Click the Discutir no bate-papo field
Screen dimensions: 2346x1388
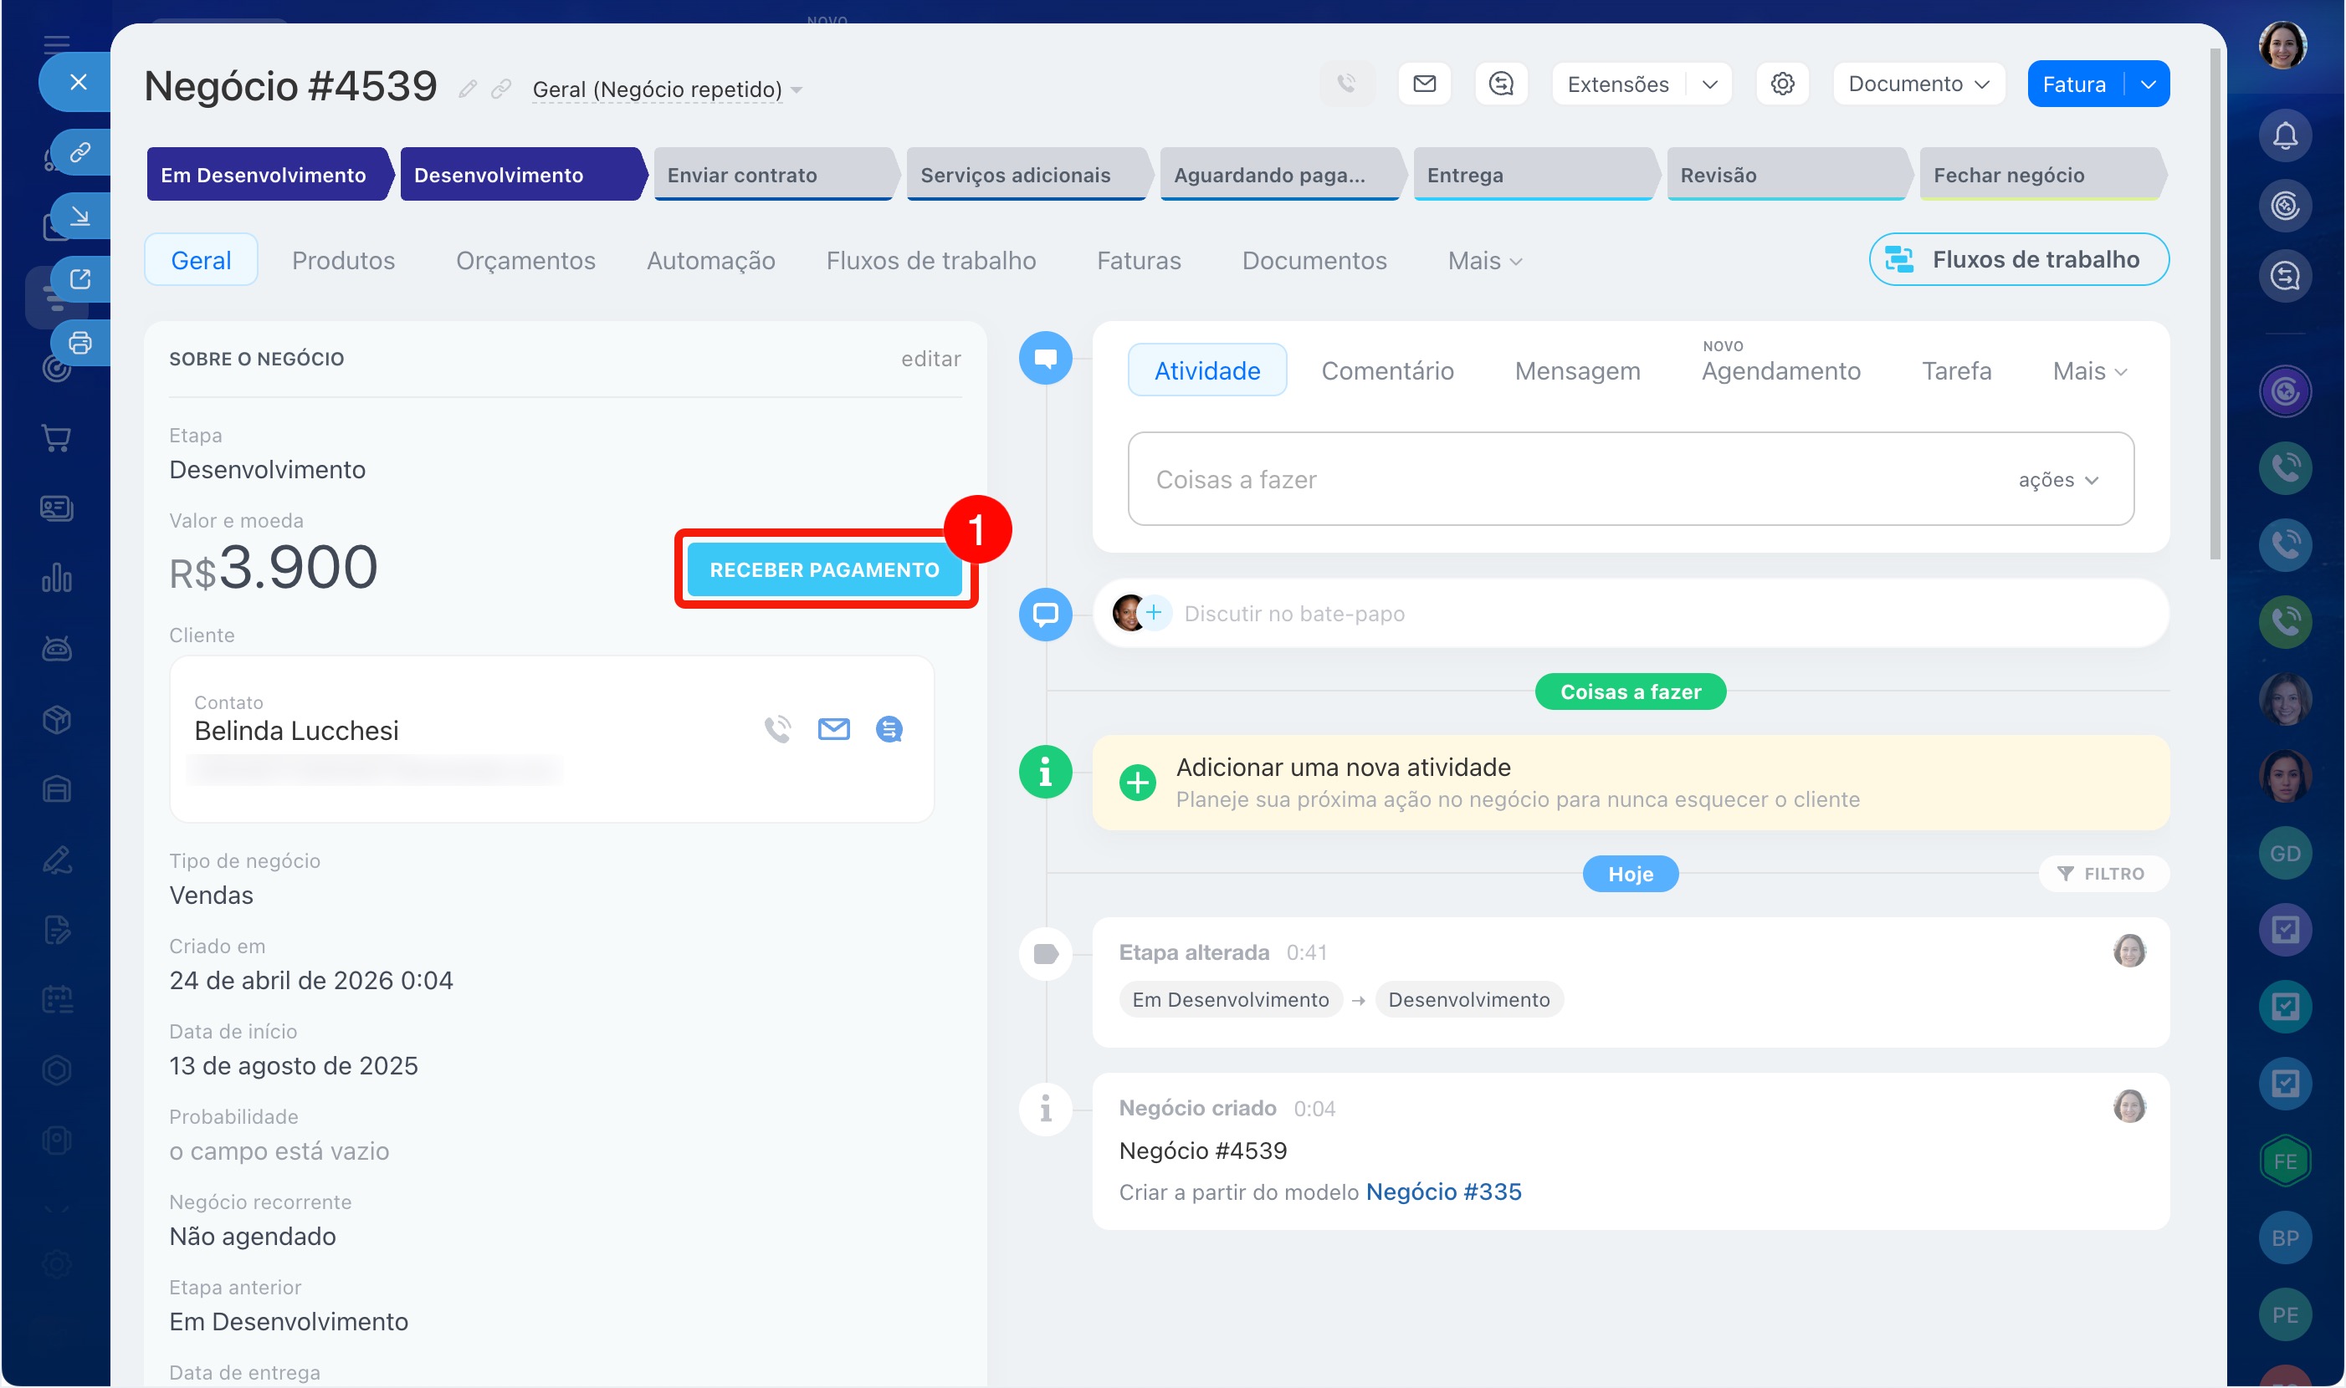(1293, 614)
